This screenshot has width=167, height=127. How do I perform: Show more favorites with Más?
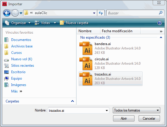click(x=16, y=91)
